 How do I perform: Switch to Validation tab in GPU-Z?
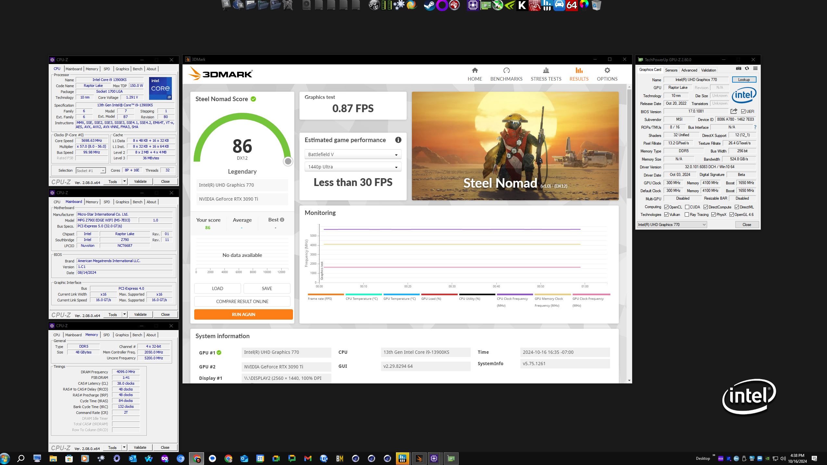[708, 70]
